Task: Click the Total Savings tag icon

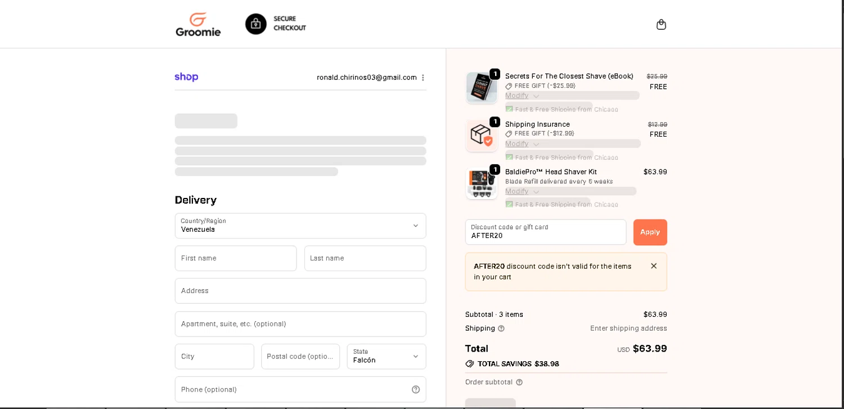Action: [x=470, y=364]
